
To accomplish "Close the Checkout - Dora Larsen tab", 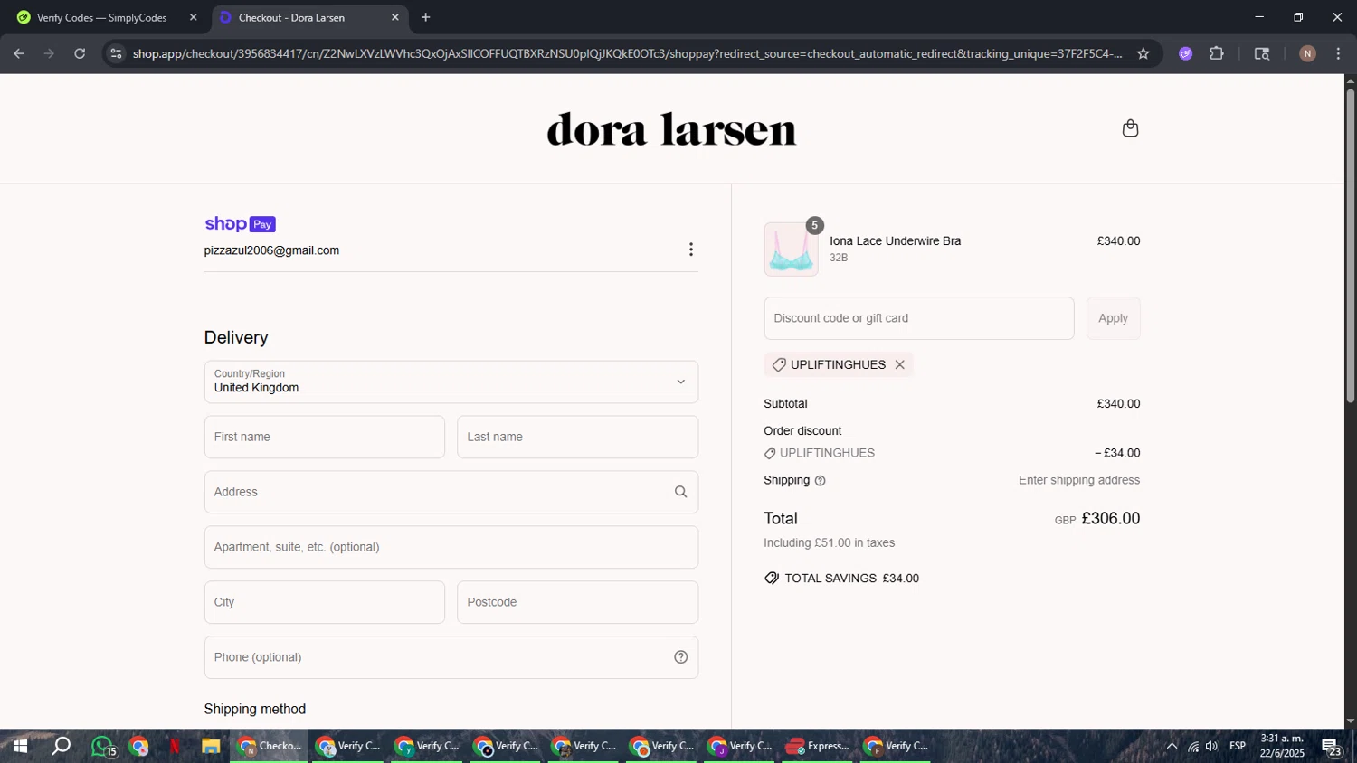I will (x=394, y=17).
